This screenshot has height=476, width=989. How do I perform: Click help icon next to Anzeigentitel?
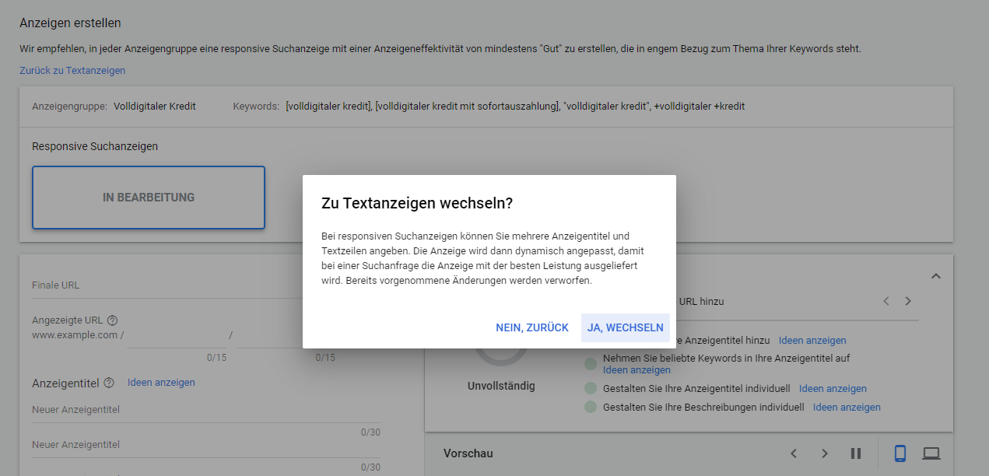click(109, 383)
